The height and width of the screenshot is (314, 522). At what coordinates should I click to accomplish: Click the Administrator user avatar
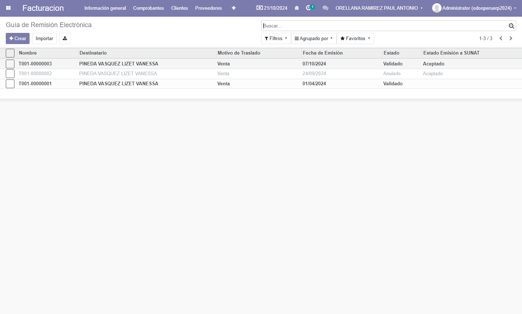click(437, 8)
